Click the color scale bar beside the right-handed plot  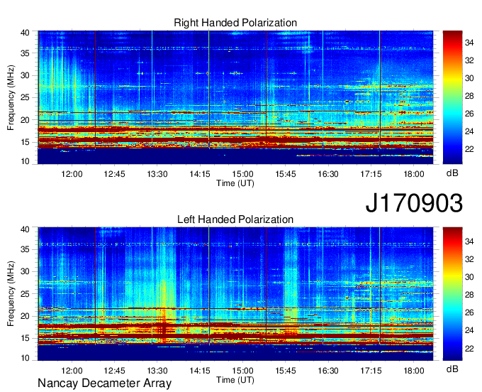pyautogui.click(x=452, y=97)
